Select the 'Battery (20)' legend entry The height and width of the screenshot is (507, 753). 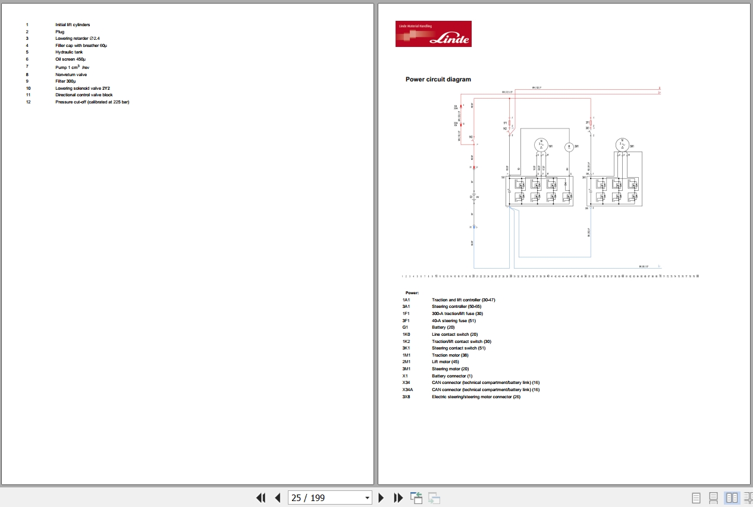[x=443, y=327]
